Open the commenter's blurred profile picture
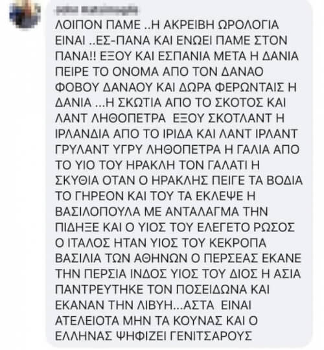Image resolution: width=324 pixels, height=350 pixels. [x=24, y=13]
